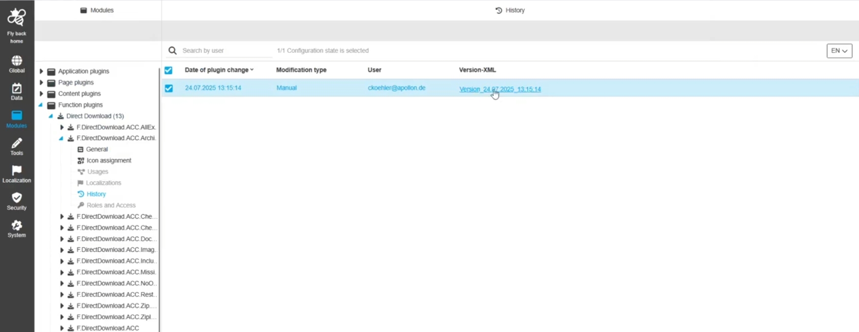The width and height of the screenshot is (859, 332).
Task: Expand the Application plugins tree node
Action: [x=42, y=72]
